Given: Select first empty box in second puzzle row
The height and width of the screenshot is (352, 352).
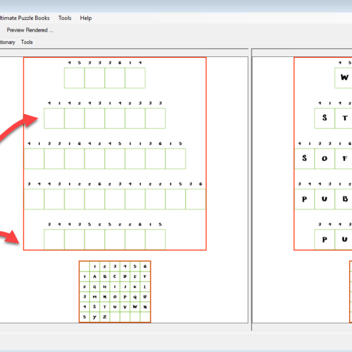Looking at the screenshot, I should coord(54,118).
